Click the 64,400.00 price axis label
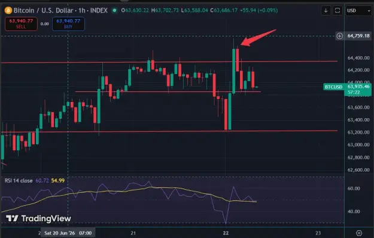The image size is (374, 238). 358,58
